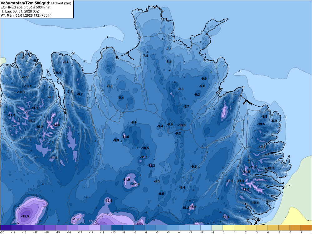Click the -6.9 temperature label
This screenshot has height=234, width=312.
click(274, 121)
